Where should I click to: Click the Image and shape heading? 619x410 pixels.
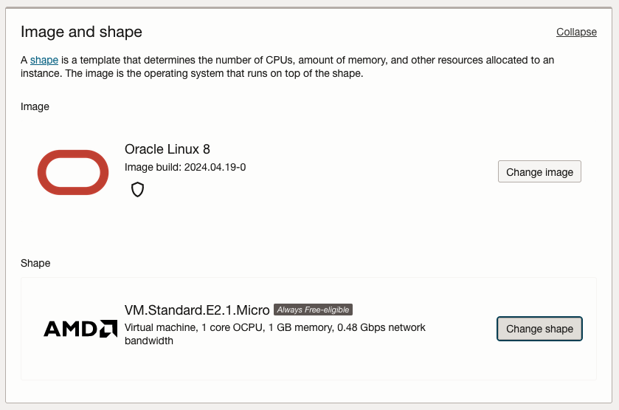click(x=81, y=32)
